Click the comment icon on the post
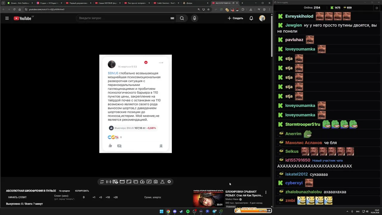Image resolution: width=382 pixels, height=215 pixels. click(x=119, y=146)
